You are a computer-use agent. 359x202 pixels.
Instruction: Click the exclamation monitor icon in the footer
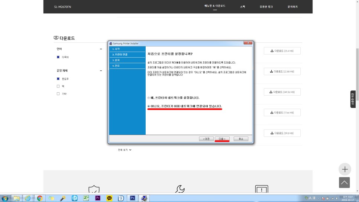(x=262, y=189)
